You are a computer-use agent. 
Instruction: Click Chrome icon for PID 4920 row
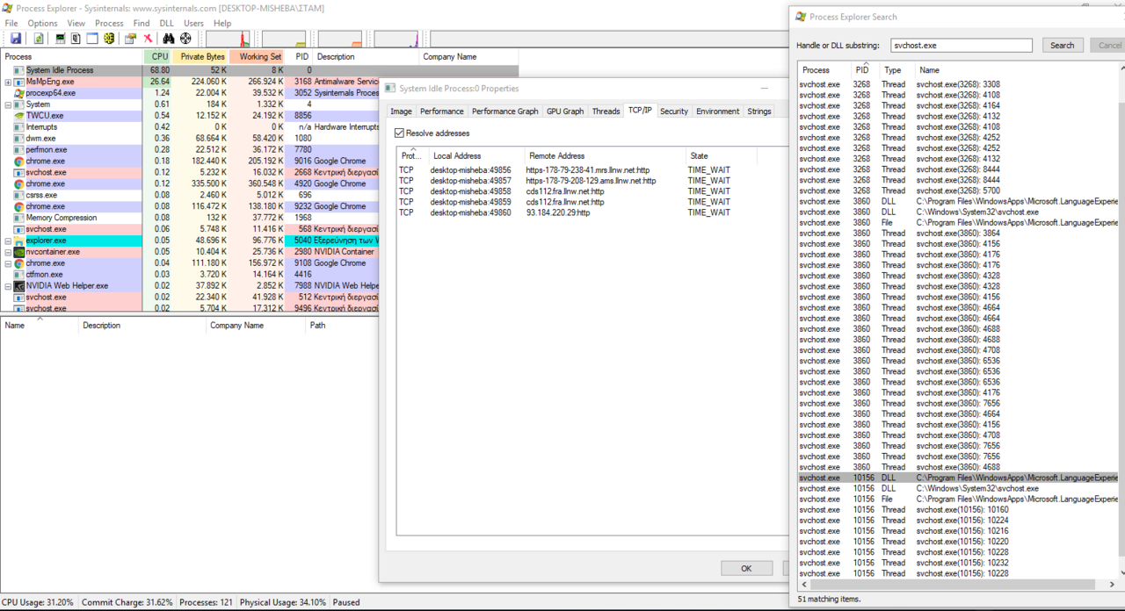pyautogui.click(x=19, y=184)
